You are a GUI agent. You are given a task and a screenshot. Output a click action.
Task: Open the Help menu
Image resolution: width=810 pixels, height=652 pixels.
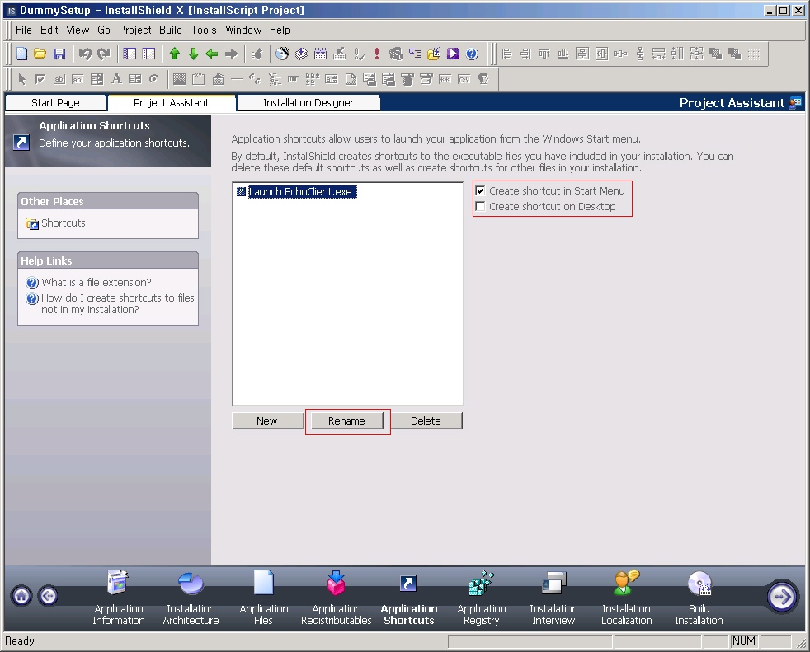[x=280, y=30]
